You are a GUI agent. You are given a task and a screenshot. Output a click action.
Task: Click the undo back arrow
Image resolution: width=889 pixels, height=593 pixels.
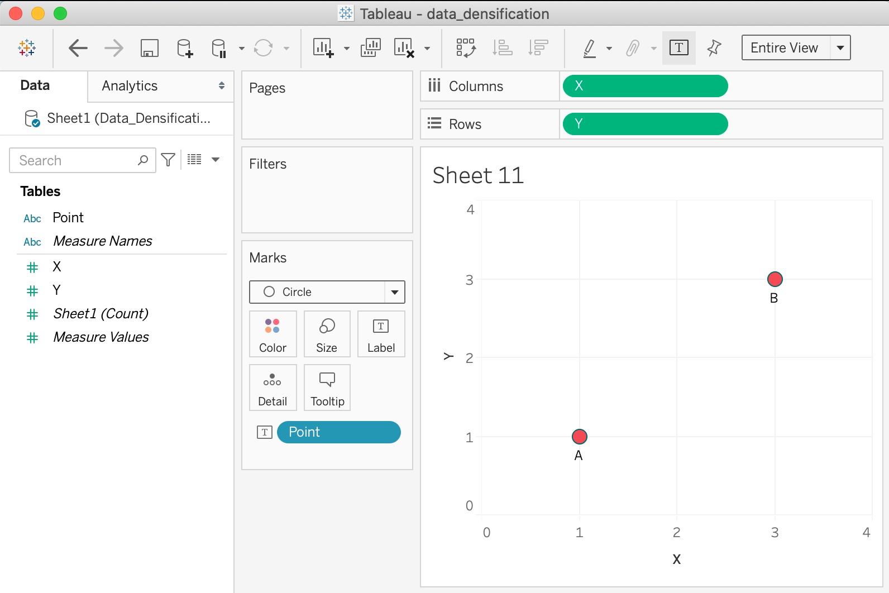point(78,48)
